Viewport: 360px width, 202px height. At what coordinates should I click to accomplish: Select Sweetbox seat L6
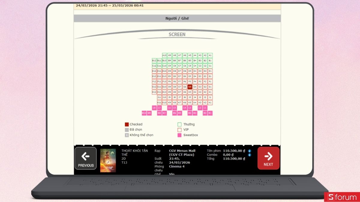coord(169,108)
